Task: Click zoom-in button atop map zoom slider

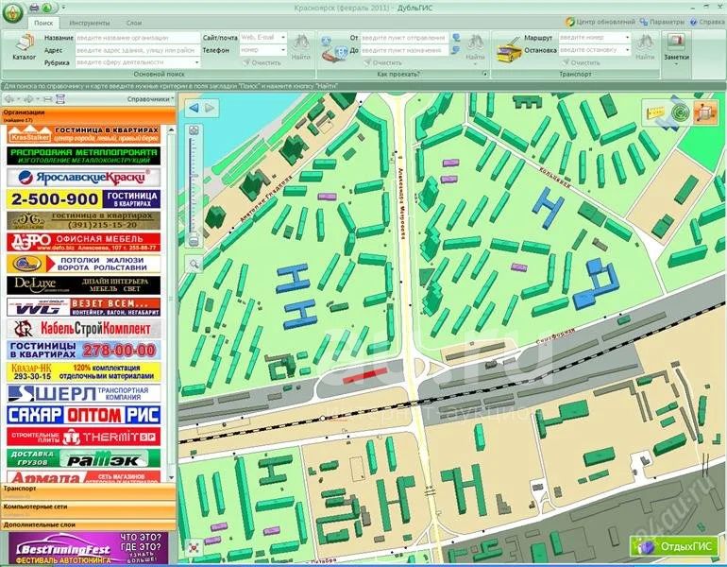Action: pos(194,130)
